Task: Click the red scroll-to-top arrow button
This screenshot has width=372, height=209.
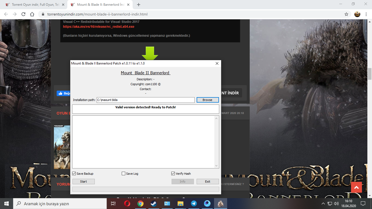Action: coord(356,188)
